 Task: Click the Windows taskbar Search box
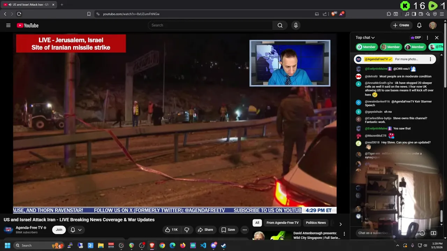tap(38, 245)
